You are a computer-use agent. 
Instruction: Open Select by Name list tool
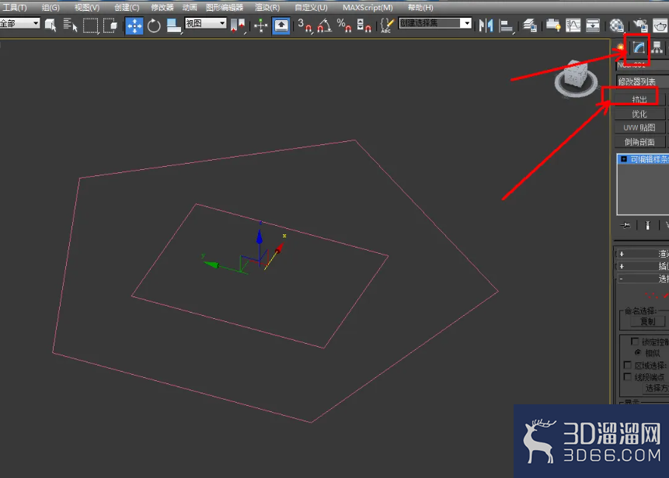pos(70,25)
